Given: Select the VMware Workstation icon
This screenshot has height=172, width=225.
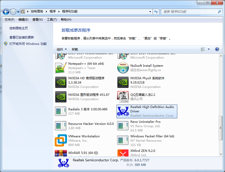Looking at the screenshot, I should pyautogui.click(x=61, y=140).
